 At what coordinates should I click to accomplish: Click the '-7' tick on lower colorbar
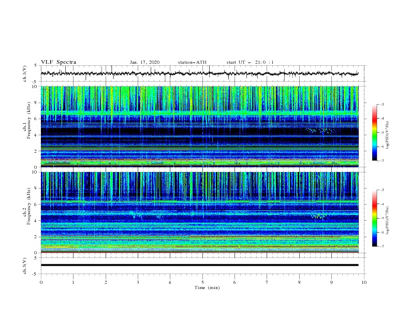(x=382, y=246)
